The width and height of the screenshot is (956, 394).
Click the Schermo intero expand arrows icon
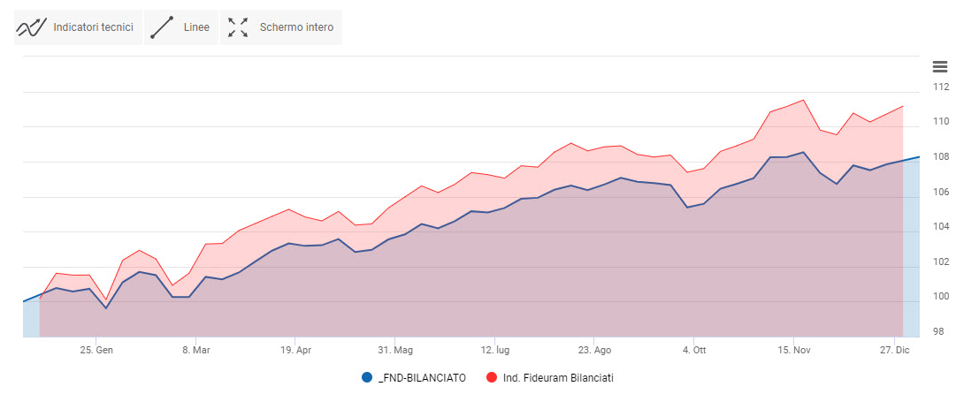tap(238, 27)
